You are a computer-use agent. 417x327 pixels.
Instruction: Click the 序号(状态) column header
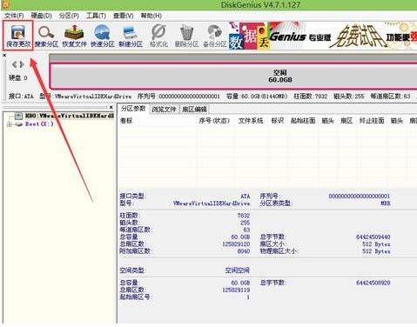pyautogui.click(x=214, y=121)
